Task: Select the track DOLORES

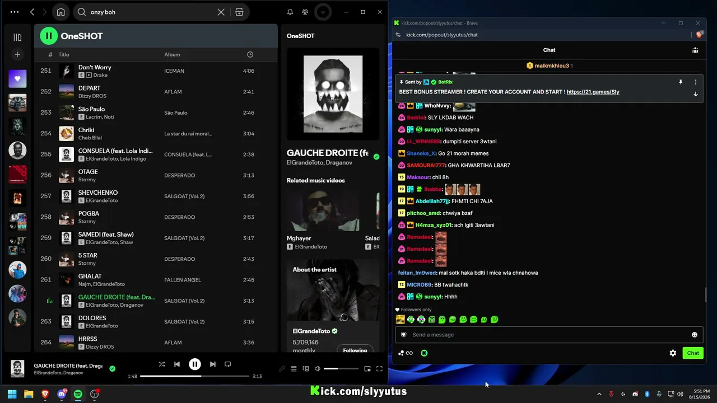Action: 92,318
